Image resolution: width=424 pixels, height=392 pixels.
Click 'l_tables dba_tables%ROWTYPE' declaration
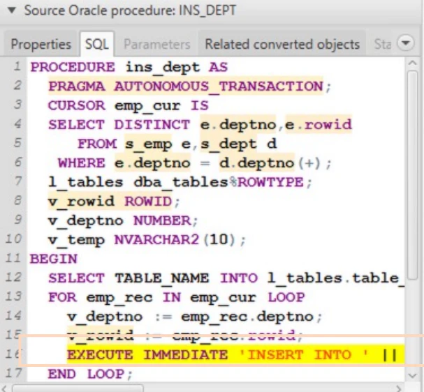176,183
